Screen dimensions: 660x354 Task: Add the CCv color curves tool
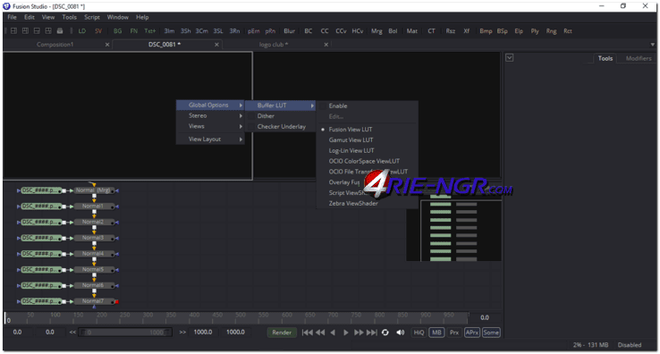point(341,31)
